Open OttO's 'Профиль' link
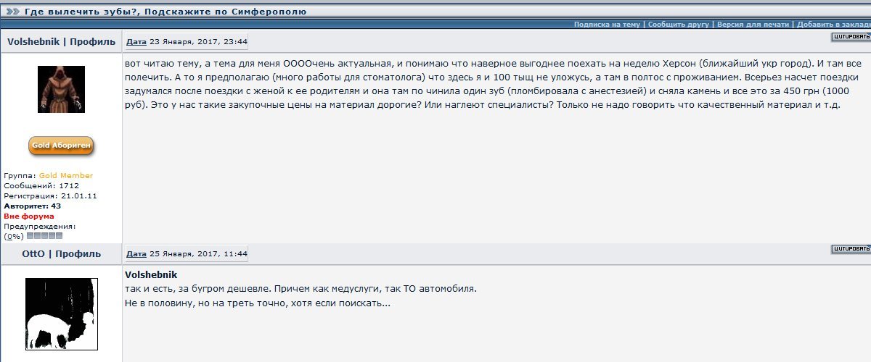 [x=78, y=254]
